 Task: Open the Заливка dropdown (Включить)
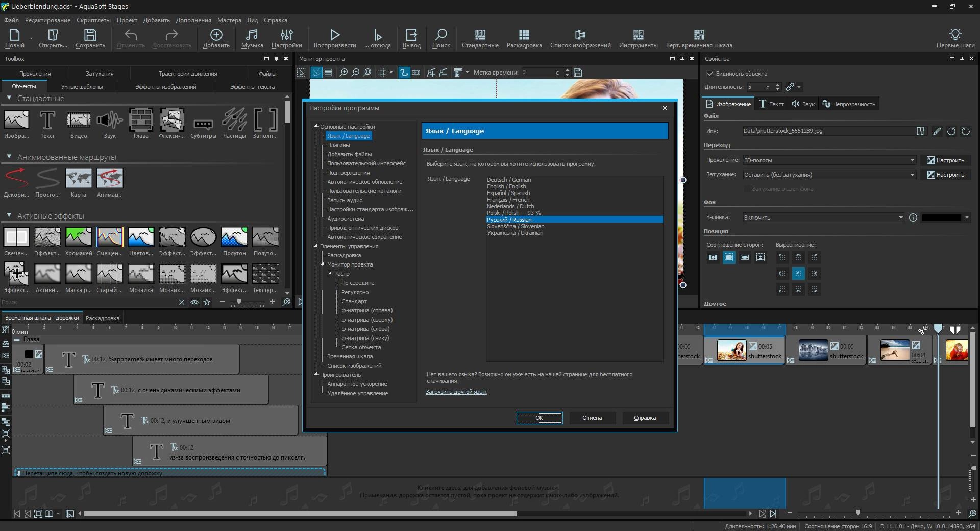point(824,218)
